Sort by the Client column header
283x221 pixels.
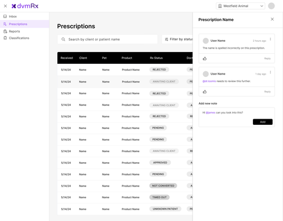(x=83, y=58)
